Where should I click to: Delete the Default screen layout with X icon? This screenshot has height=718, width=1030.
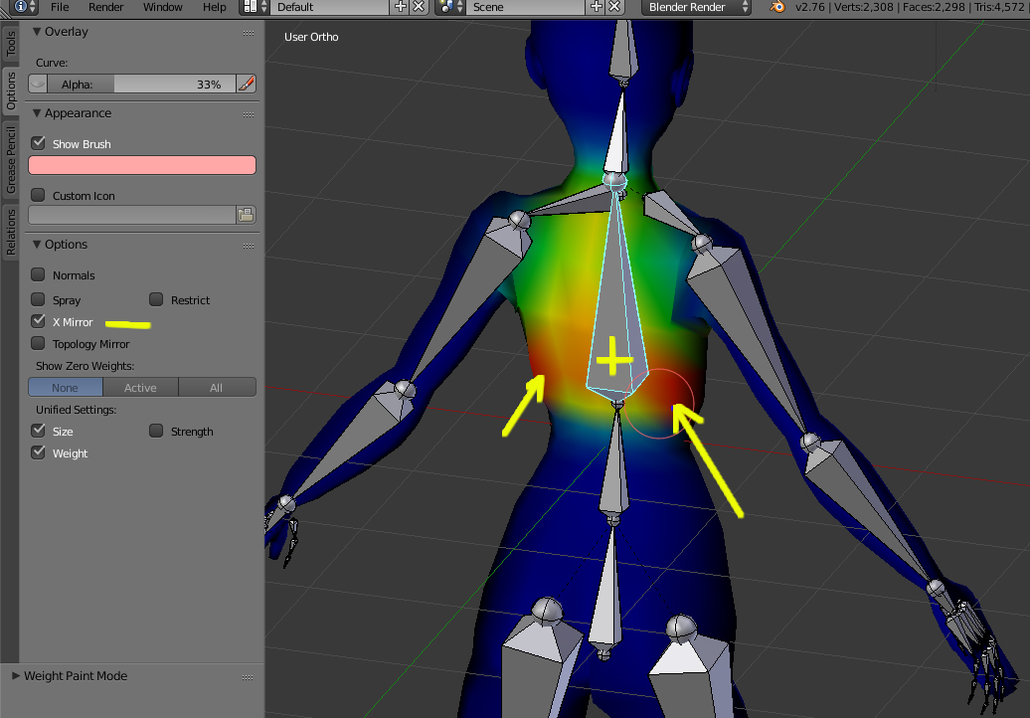click(419, 7)
